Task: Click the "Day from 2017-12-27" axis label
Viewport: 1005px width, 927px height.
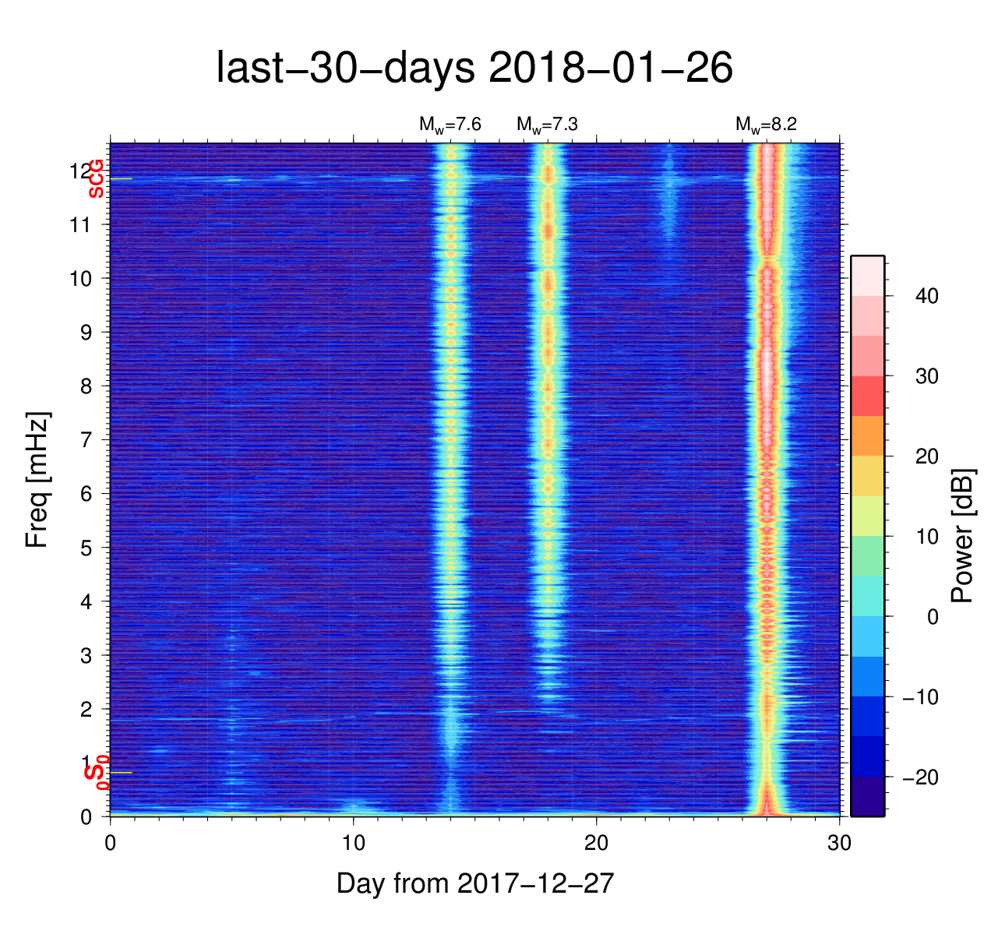Action: tap(475, 883)
